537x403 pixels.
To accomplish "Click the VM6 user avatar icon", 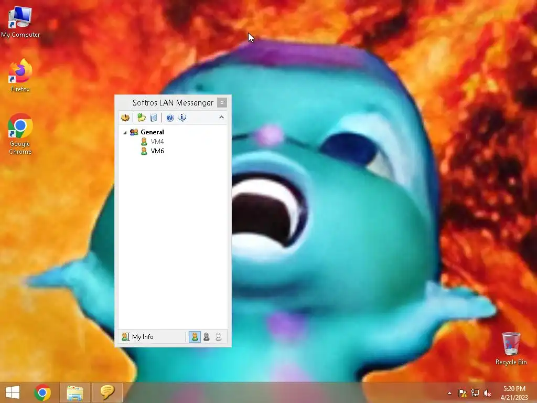I will (144, 151).
